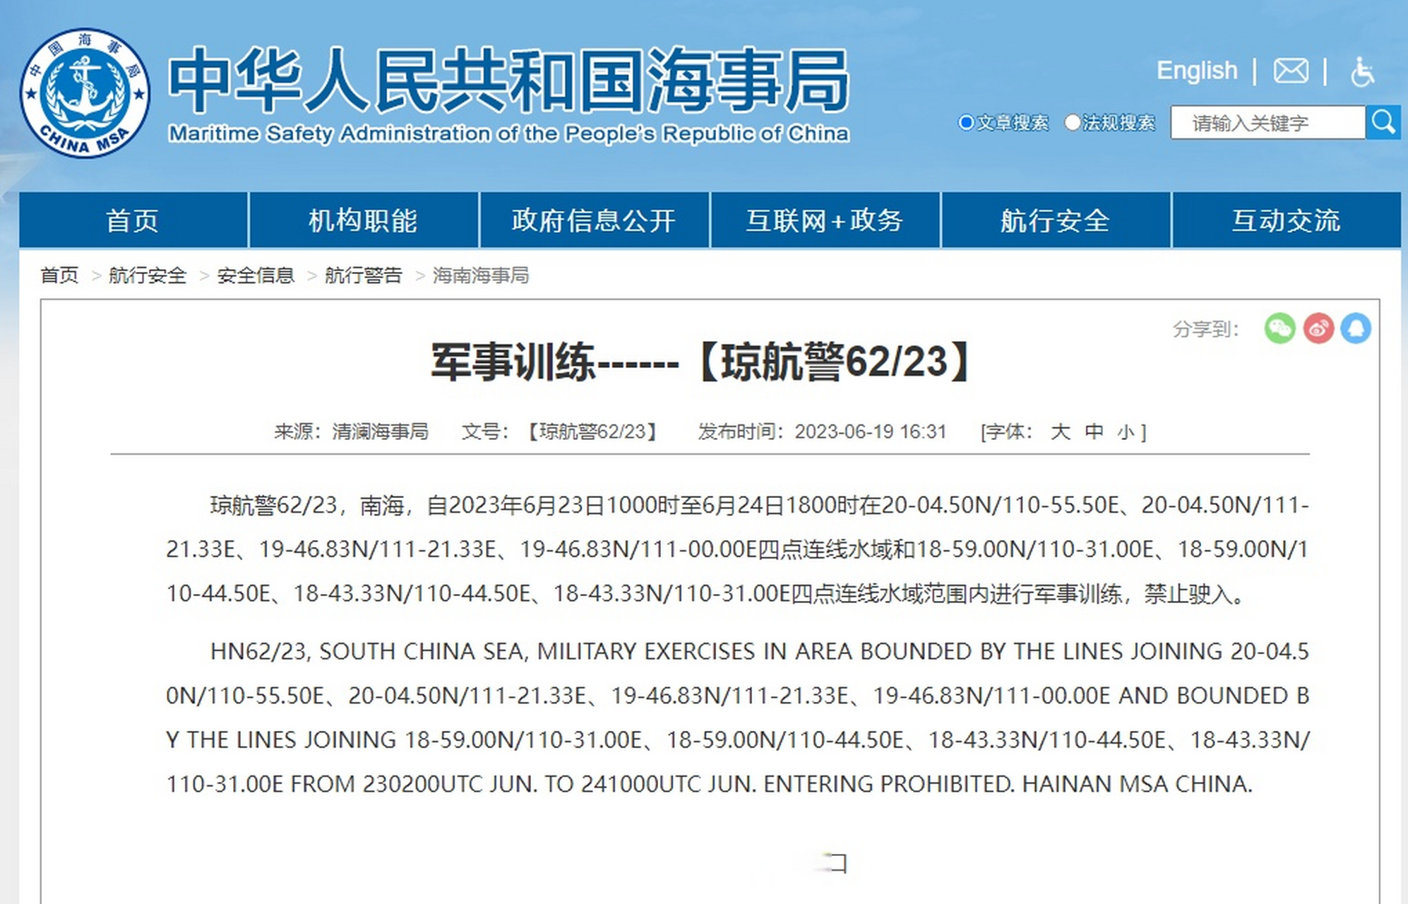Click the China MSA anchor logo
1408x904 pixels.
85,93
